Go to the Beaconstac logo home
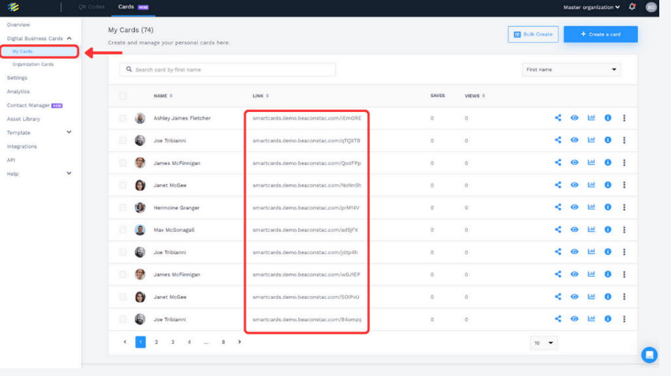This screenshot has width=671, height=376. click(x=13, y=7)
